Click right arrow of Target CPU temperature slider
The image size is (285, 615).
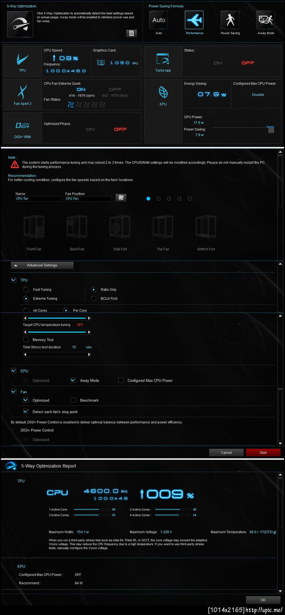pyautogui.click(x=90, y=332)
